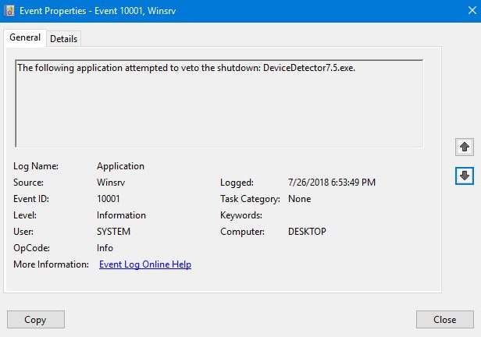Viewport: 481px width, 337px height.
Task: Click the User value SYSTEM
Action: click(x=113, y=232)
